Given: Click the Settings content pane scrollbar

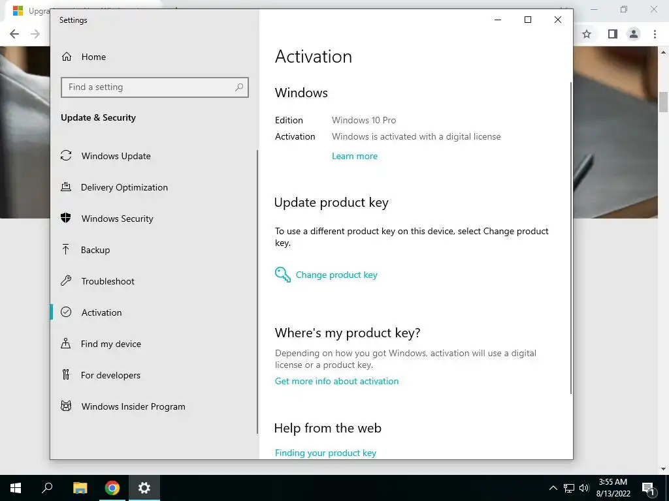Looking at the screenshot, I should point(571,237).
